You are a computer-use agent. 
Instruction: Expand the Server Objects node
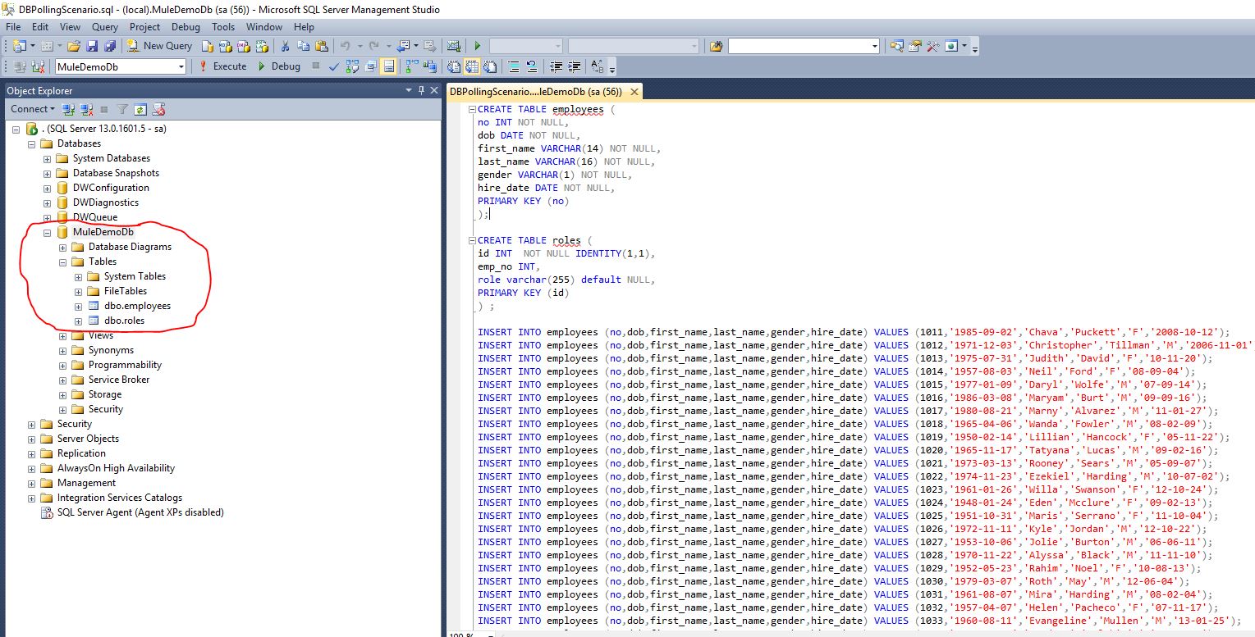32,439
